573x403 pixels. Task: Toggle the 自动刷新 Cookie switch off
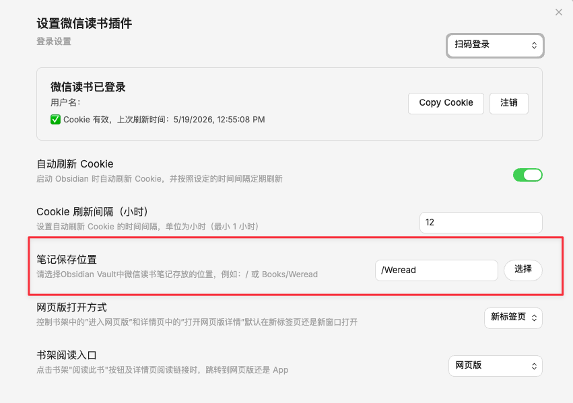coord(527,175)
